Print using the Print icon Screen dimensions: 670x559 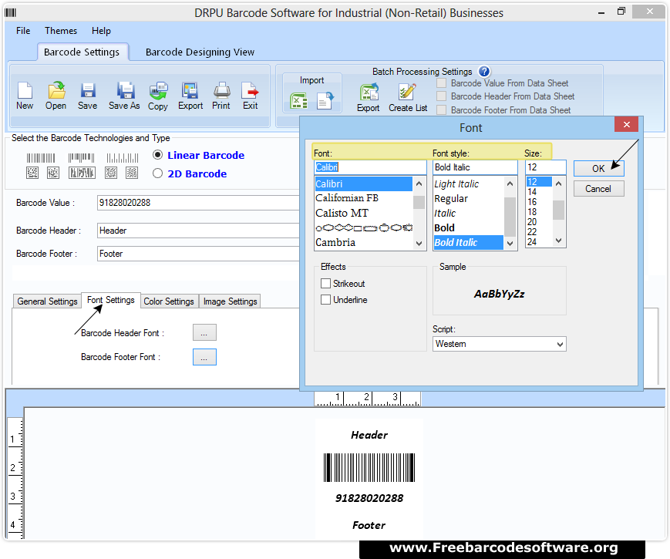tap(222, 90)
